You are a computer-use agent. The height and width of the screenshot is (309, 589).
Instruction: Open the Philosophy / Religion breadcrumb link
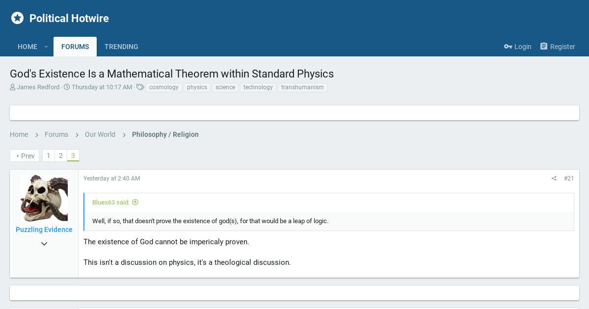tap(165, 134)
